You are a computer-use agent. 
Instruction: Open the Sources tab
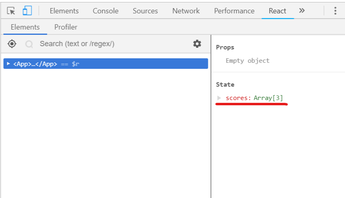(x=145, y=11)
